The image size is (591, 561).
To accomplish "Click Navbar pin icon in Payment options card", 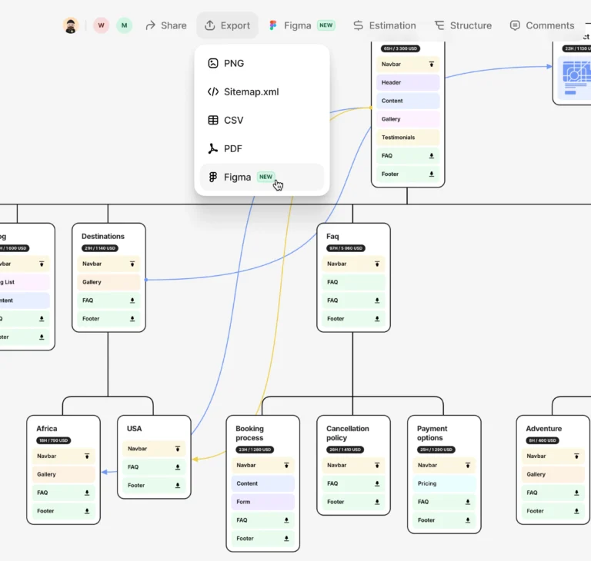I will pos(468,466).
